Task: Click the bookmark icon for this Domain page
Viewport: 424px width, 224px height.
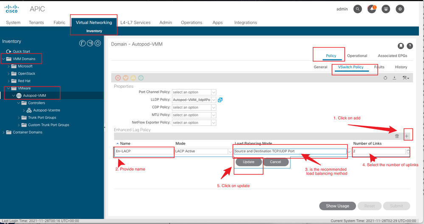Action: 401,46
